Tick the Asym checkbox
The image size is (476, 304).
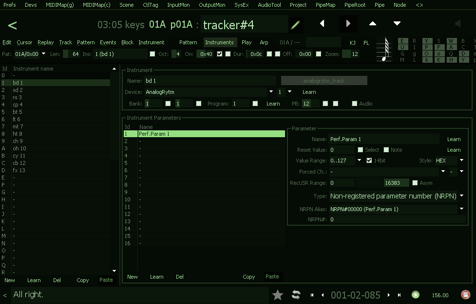[x=415, y=183]
